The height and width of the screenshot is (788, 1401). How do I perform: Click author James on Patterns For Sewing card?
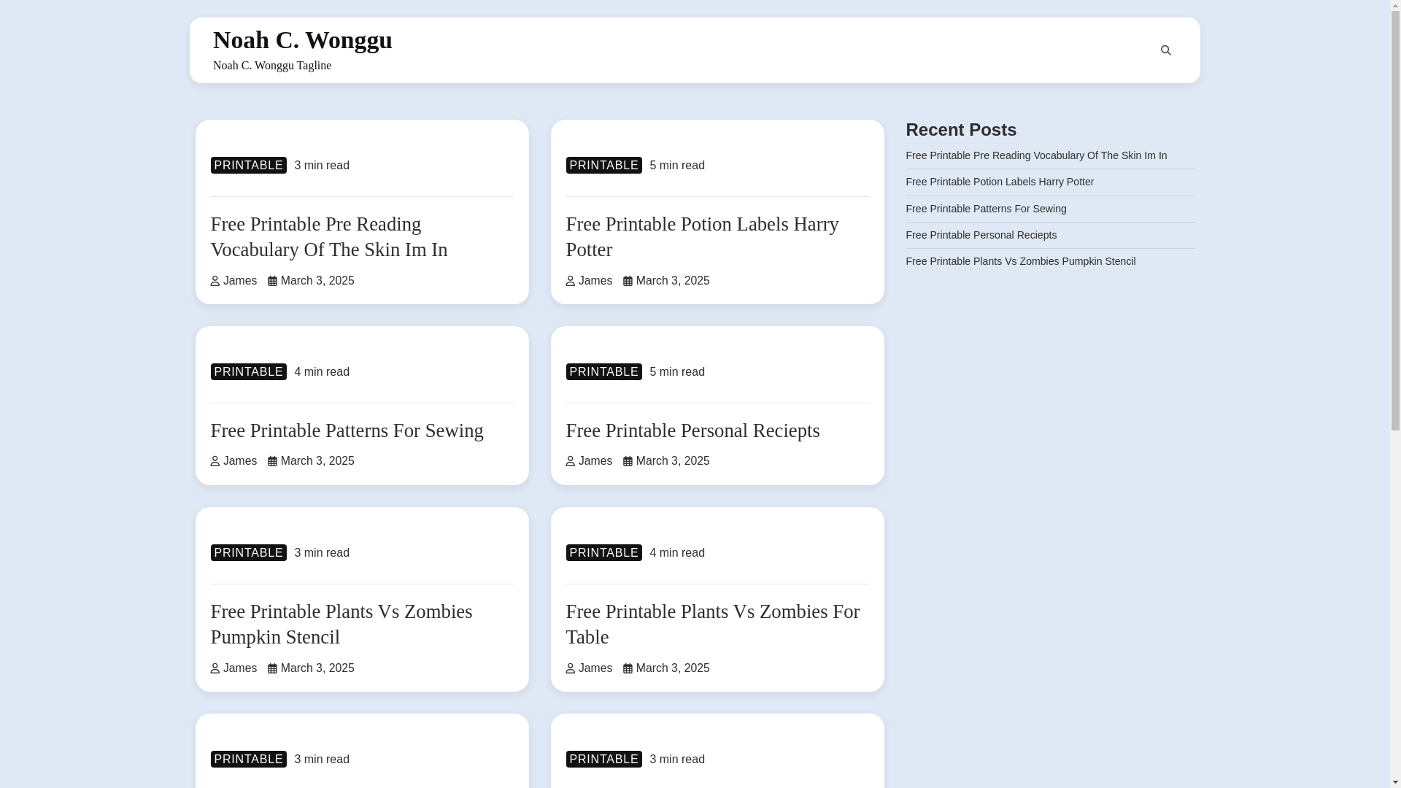[239, 461]
